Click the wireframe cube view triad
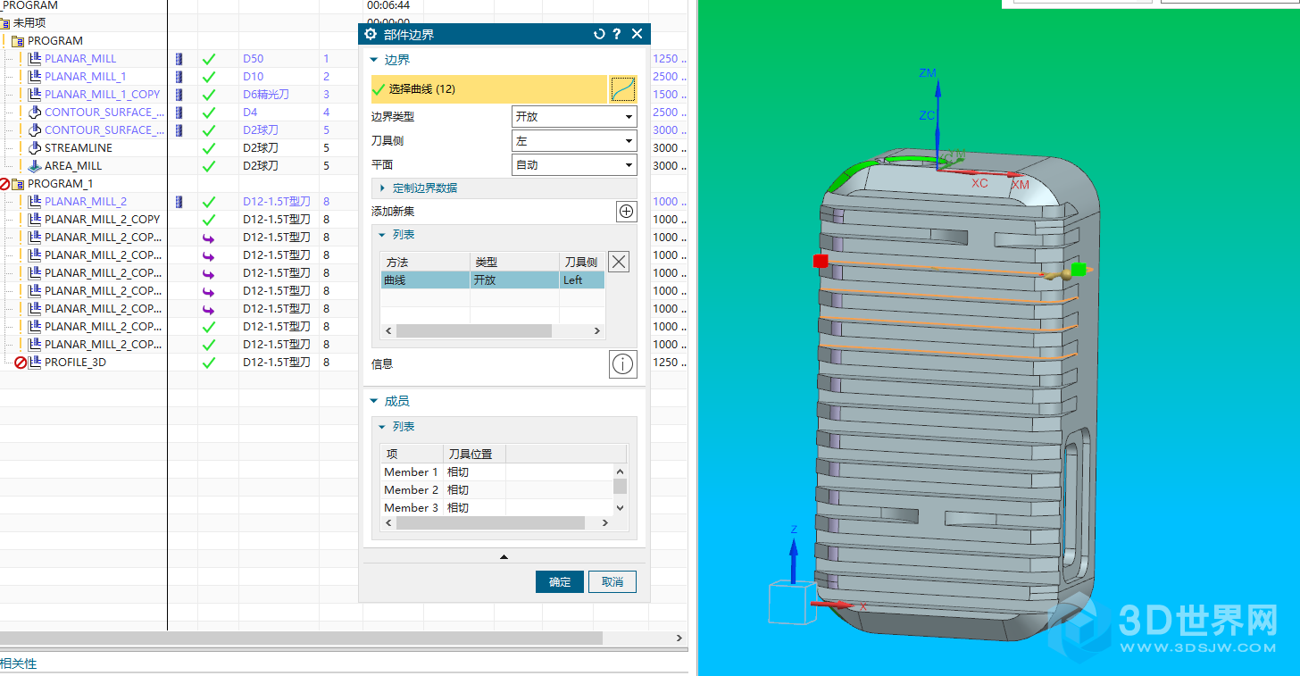The image size is (1300, 676). (x=792, y=601)
